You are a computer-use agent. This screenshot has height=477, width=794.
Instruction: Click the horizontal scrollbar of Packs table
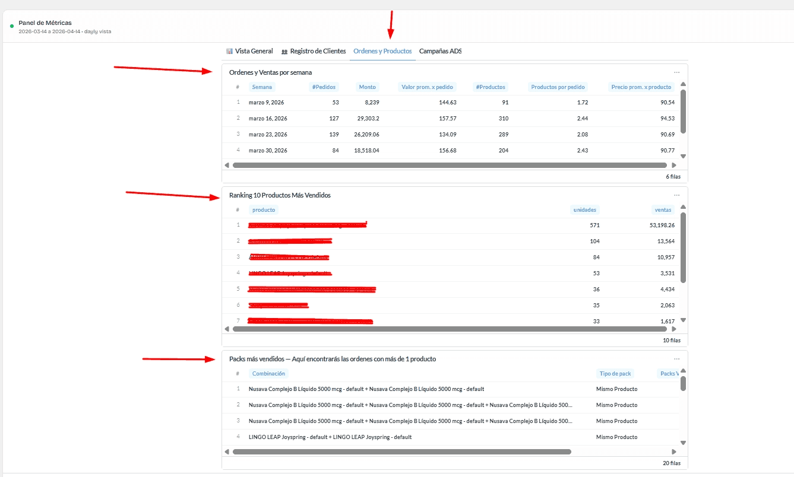(402, 451)
